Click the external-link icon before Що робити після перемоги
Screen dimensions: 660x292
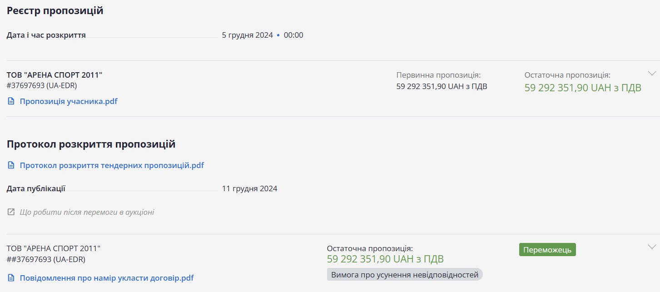[11, 212]
